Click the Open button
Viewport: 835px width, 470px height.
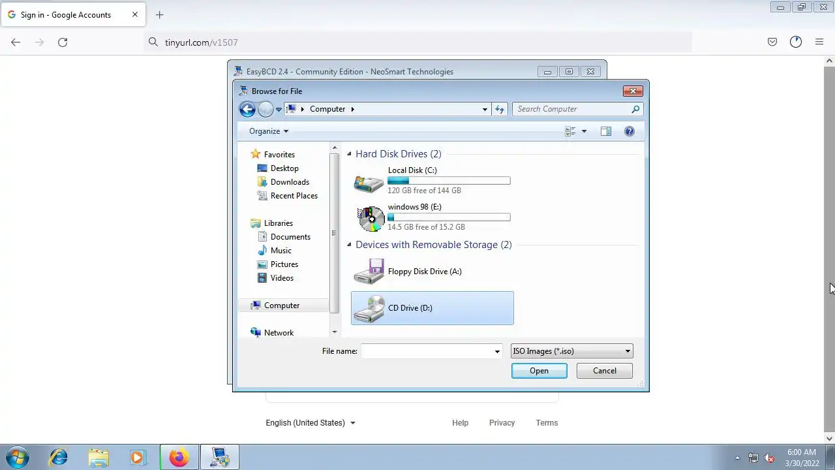pyautogui.click(x=539, y=371)
